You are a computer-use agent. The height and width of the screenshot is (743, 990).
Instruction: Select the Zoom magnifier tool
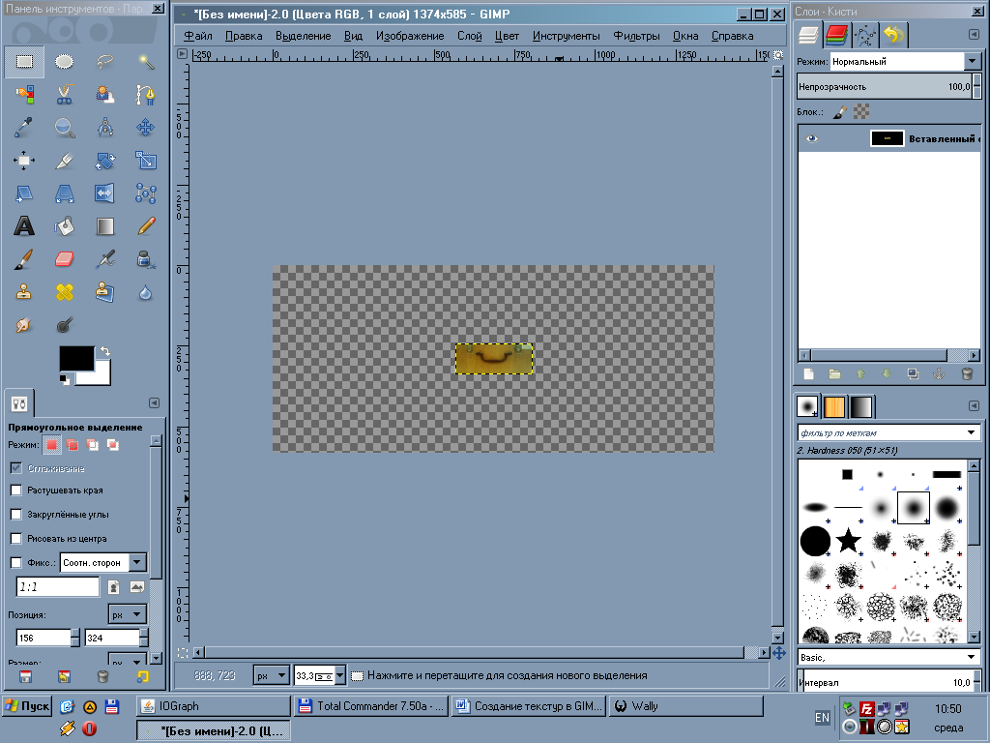point(64,127)
